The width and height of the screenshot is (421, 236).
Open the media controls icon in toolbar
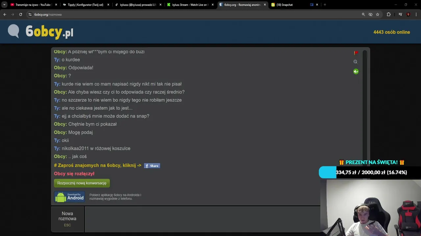(400, 14)
